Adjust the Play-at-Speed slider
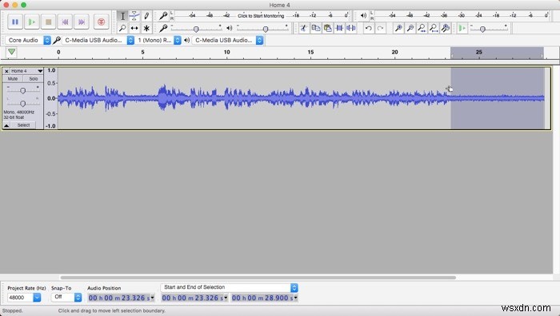 click(482, 30)
